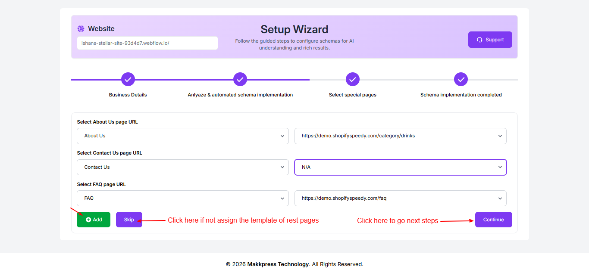The height and width of the screenshot is (276, 589).
Task: Click the globe icon beside Website
Action: point(81,29)
